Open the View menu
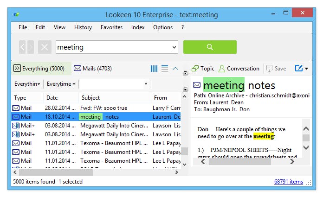This screenshot has width=323, height=197. coord(59,27)
